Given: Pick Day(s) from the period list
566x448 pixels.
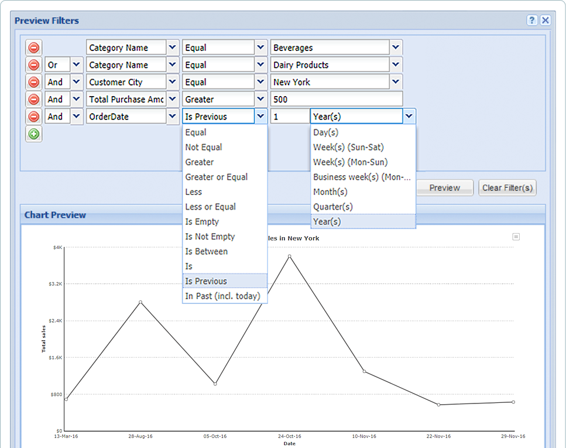Looking at the screenshot, I should pos(363,132).
